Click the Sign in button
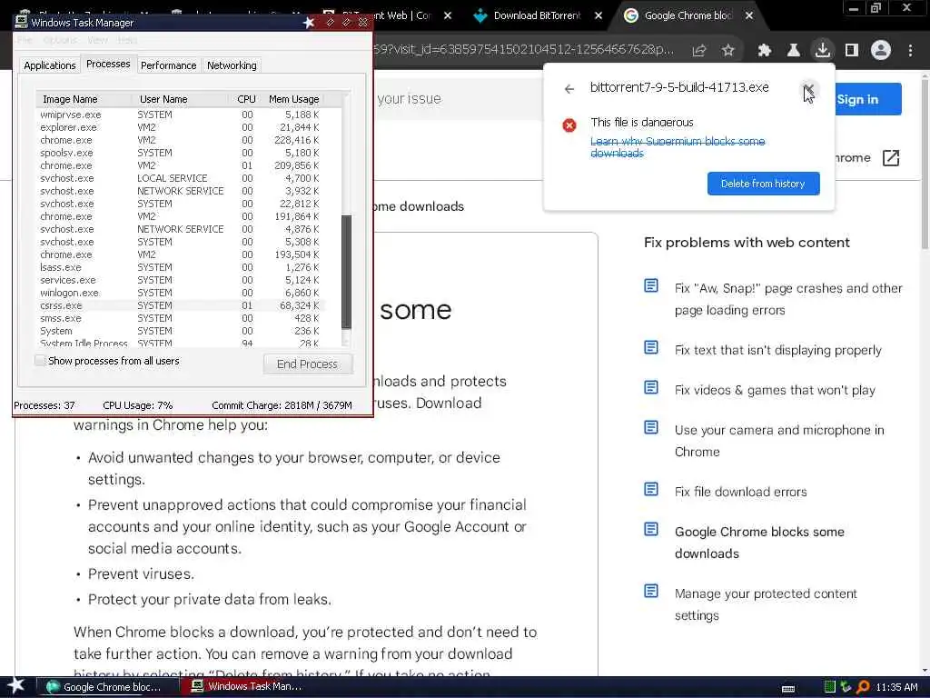This screenshot has width=930, height=698. pos(867,99)
